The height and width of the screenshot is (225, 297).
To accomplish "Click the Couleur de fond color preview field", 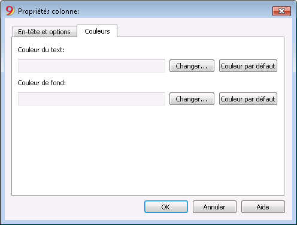I will click(x=92, y=98).
